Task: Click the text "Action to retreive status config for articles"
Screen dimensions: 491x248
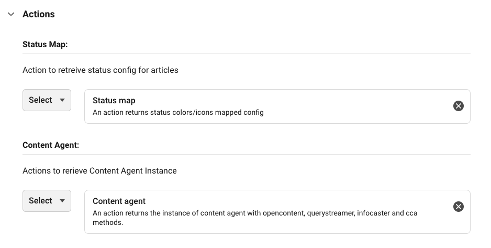Action: pos(101,70)
